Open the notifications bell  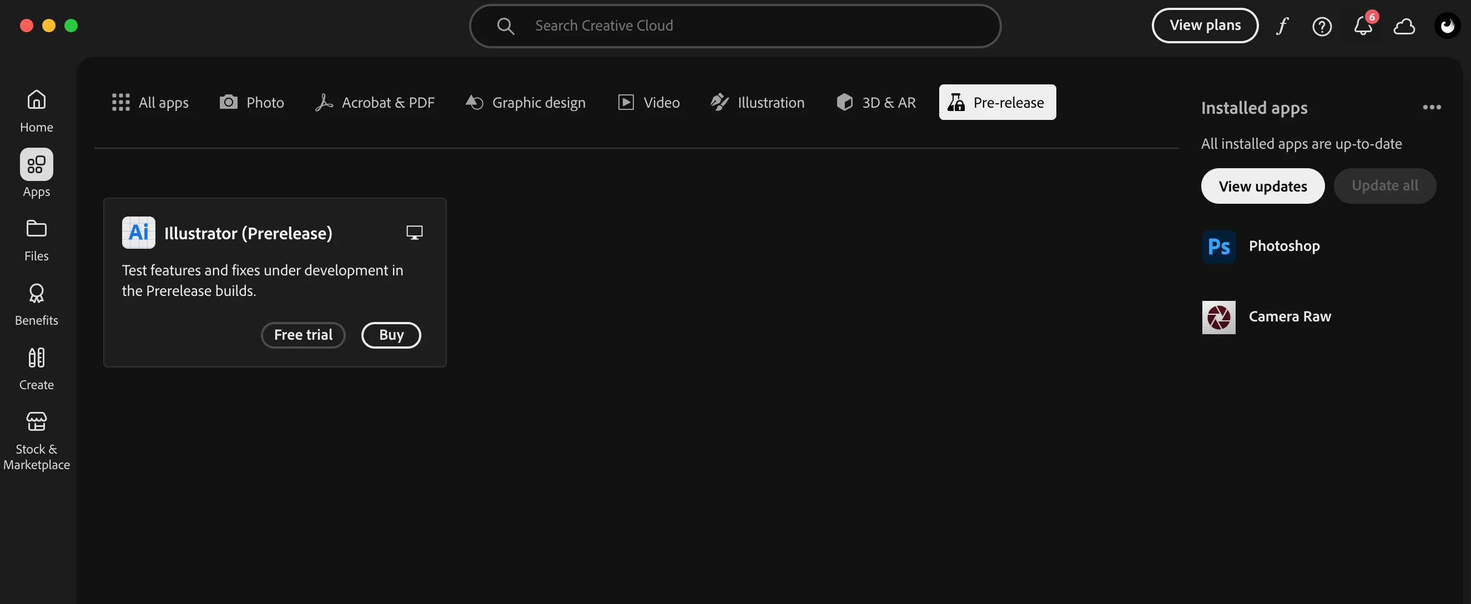pyautogui.click(x=1363, y=26)
